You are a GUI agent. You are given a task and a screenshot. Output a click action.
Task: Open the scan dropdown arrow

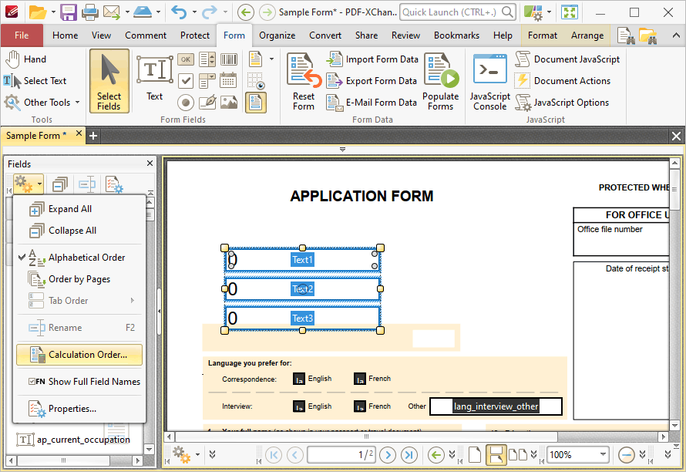[158, 12]
